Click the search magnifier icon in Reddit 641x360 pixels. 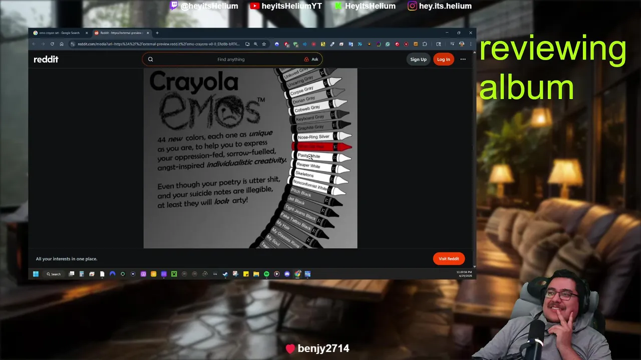(x=150, y=59)
